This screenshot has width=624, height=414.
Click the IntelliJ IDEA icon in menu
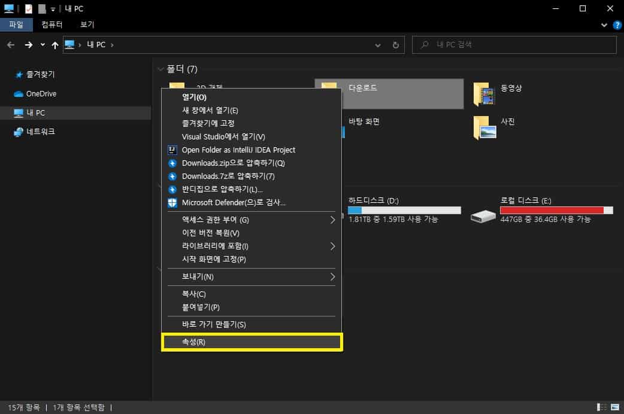tap(172, 150)
